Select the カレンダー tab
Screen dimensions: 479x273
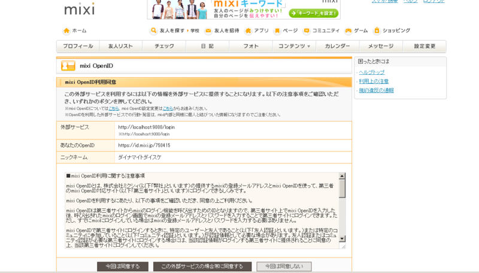(x=338, y=46)
